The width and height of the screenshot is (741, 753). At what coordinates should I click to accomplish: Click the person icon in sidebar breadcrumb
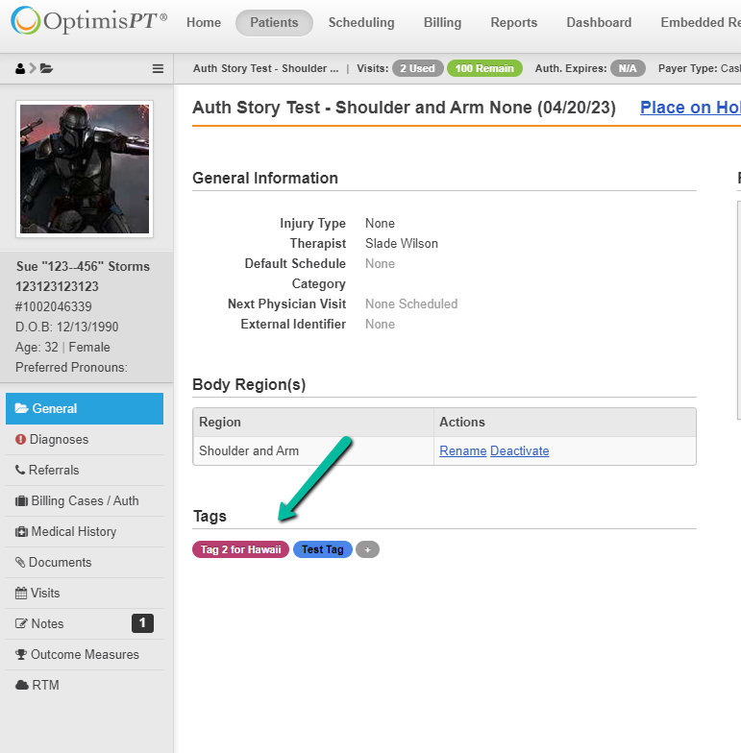point(20,68)
